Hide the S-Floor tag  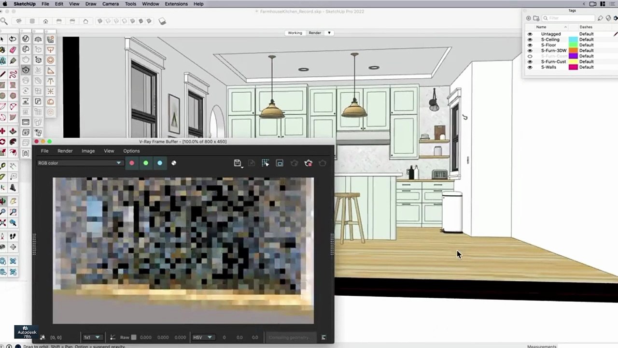point(530,45)
